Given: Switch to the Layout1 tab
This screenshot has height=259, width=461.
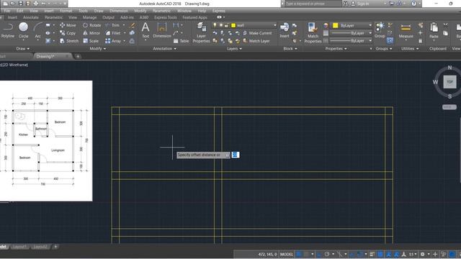Looking at the screenshot, I should pyautogui.click(x=19, y=247).
